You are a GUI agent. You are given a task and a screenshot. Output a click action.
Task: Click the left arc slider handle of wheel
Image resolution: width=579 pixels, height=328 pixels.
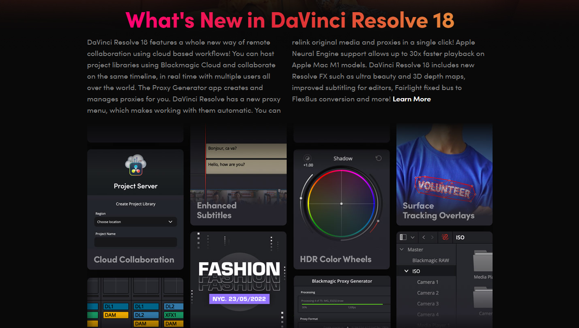[301, 198]
